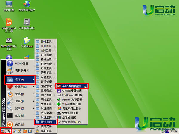This screenshot has width=179, height=134.
Task: Expand the GHOST32 folder submenu
Action: 46,46
